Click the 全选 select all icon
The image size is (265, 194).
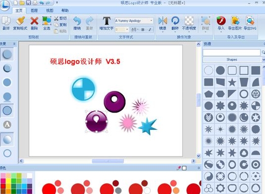tap(47, 23)
